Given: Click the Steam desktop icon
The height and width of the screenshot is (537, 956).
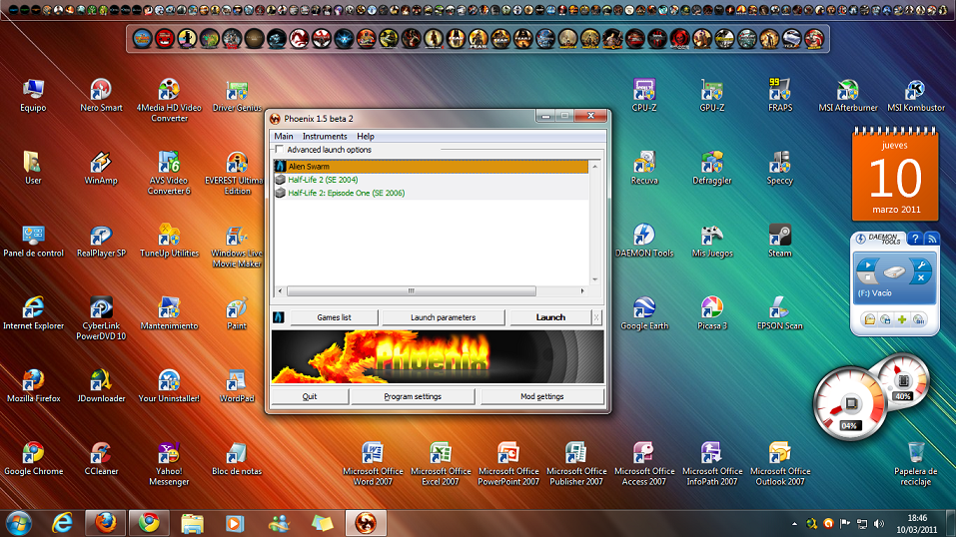Looking at the screenshot, I should [x=780, y=241].
